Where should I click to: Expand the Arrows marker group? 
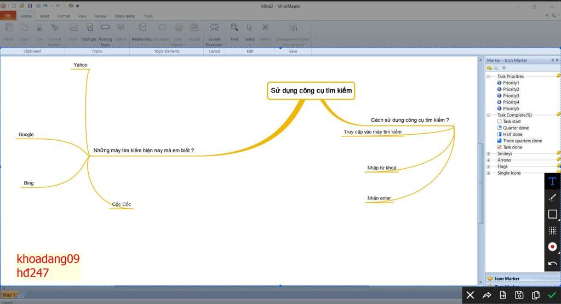[x=488, y=160]
